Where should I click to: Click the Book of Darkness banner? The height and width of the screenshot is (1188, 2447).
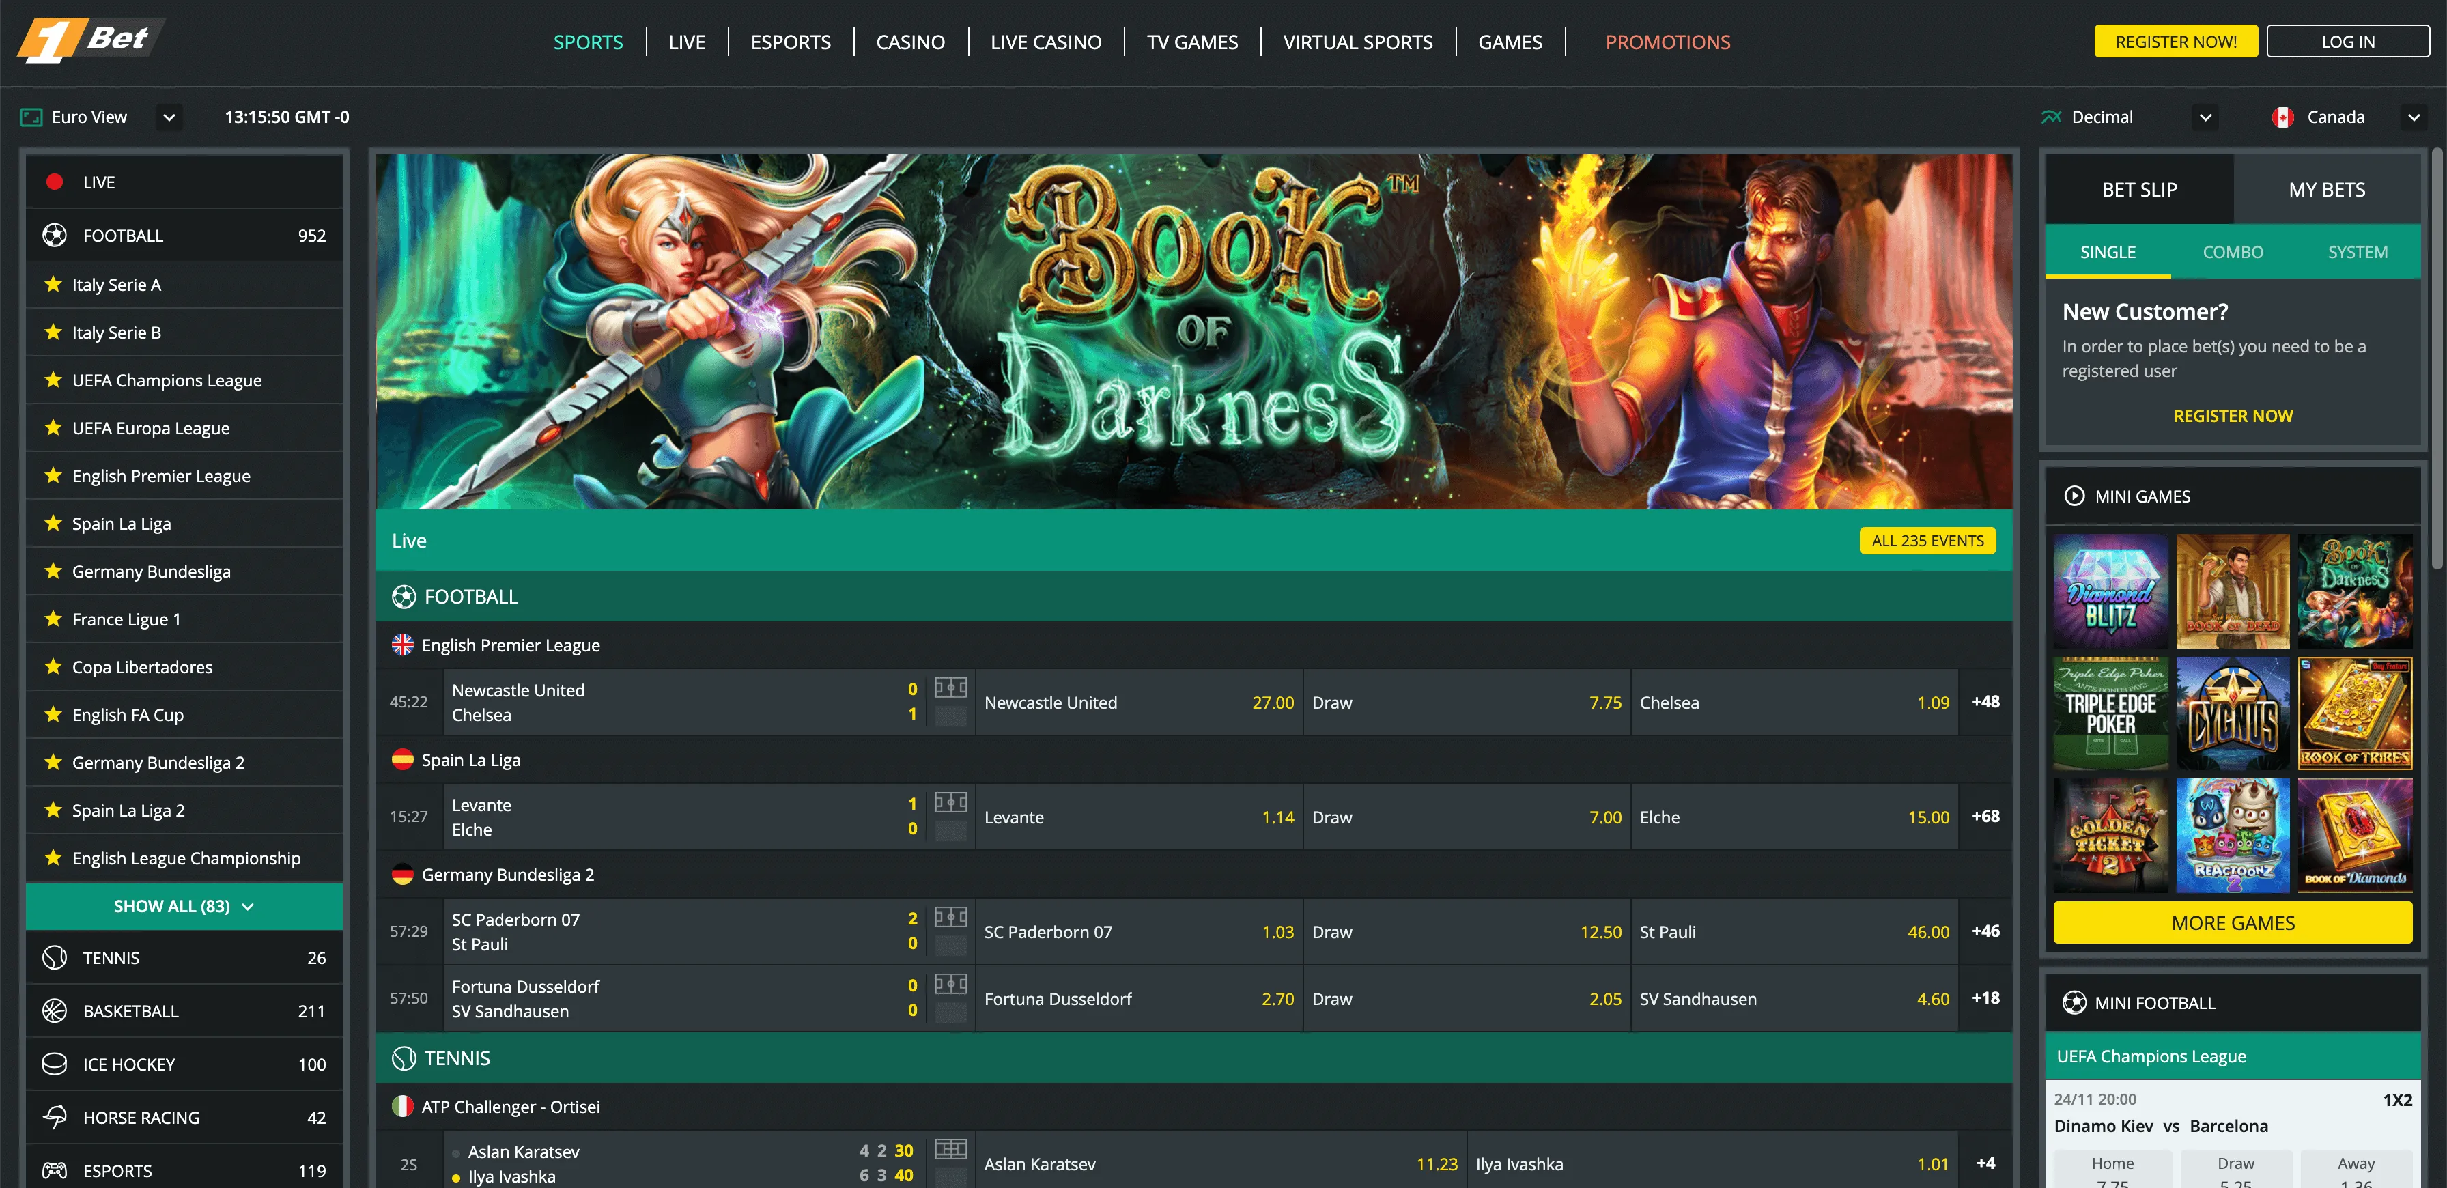click(1193, 331)
